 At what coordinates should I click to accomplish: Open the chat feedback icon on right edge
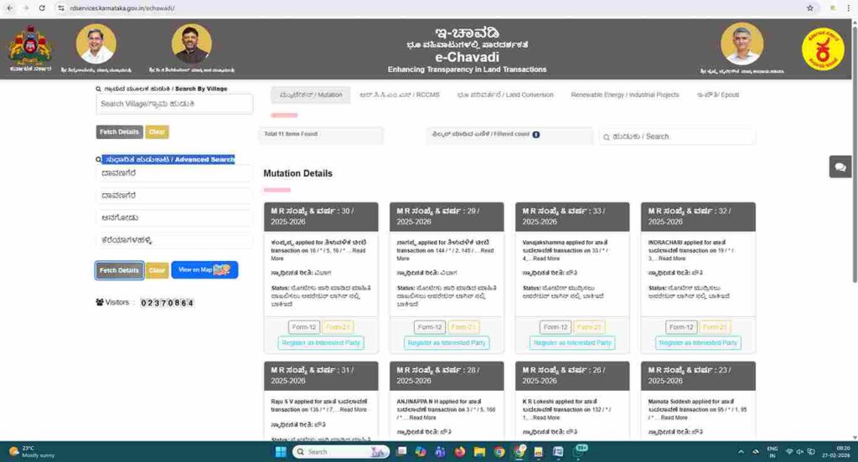[x=840, y=167]
